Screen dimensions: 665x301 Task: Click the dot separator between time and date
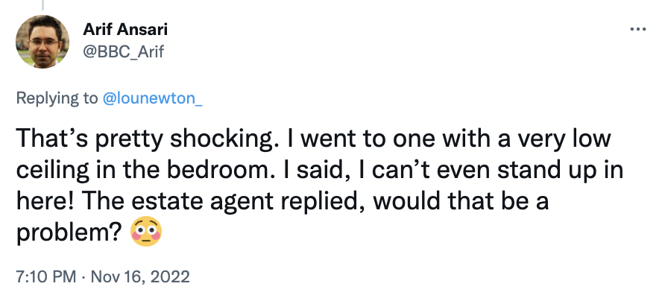pyautogui.click(x=83, y=277)
